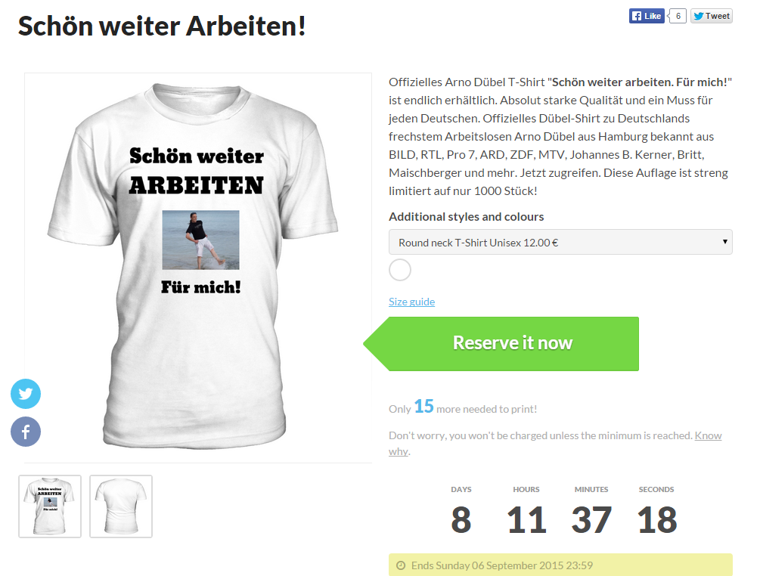Select the white colour swatch

coord(400,270)
